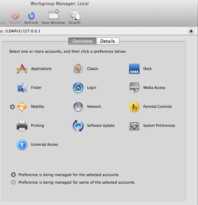The height and width of the screenshot is (205, 198).
Task: Click the Finder label
Action: coord(36,88)
